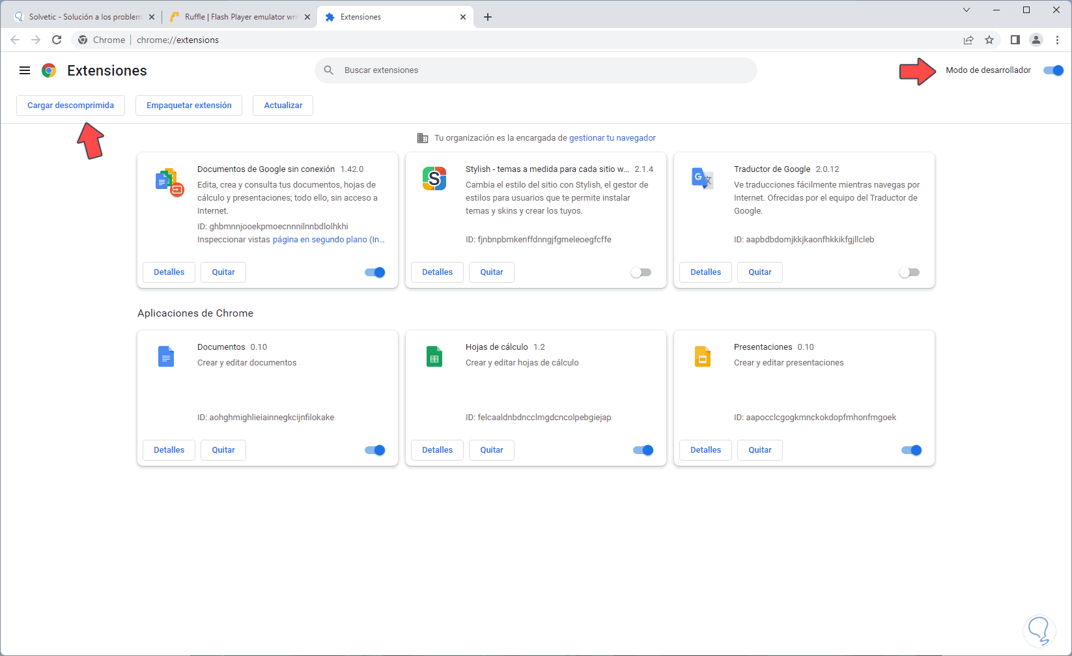The image size is (1072, 656).
Task: Click the Hojas de cálculo app icon
Action: pyautogui.click(x=434, y=356)
